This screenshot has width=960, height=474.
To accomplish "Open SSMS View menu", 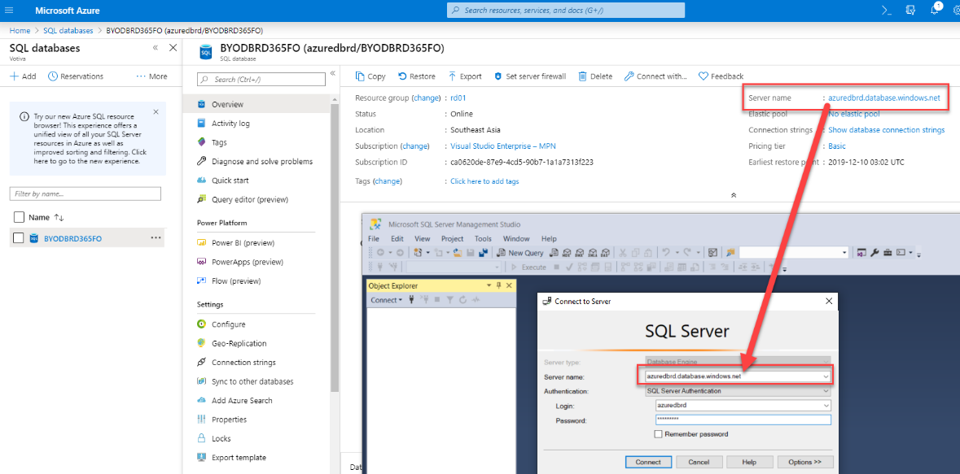I will click(423, 238).
